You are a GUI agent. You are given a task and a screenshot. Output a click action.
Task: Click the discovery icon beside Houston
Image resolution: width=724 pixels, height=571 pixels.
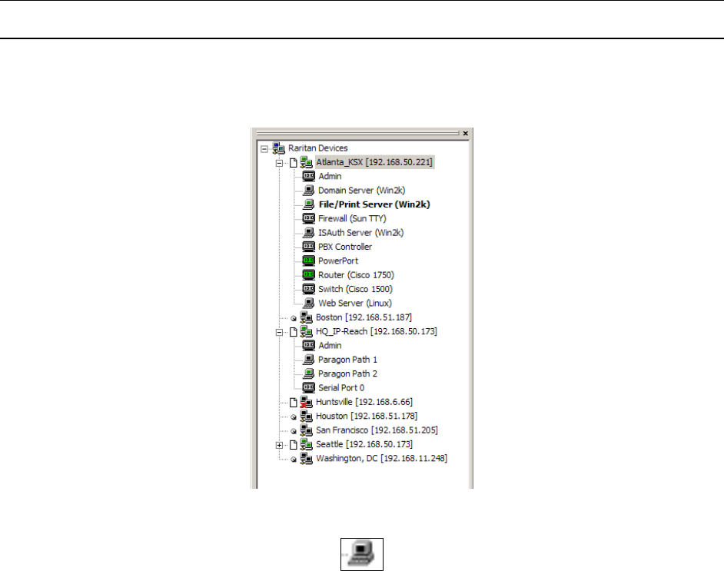click(293, 417)
